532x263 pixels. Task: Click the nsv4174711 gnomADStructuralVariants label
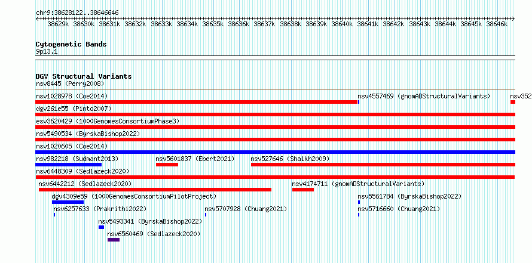pyautogui.click(x=358, y=184)
